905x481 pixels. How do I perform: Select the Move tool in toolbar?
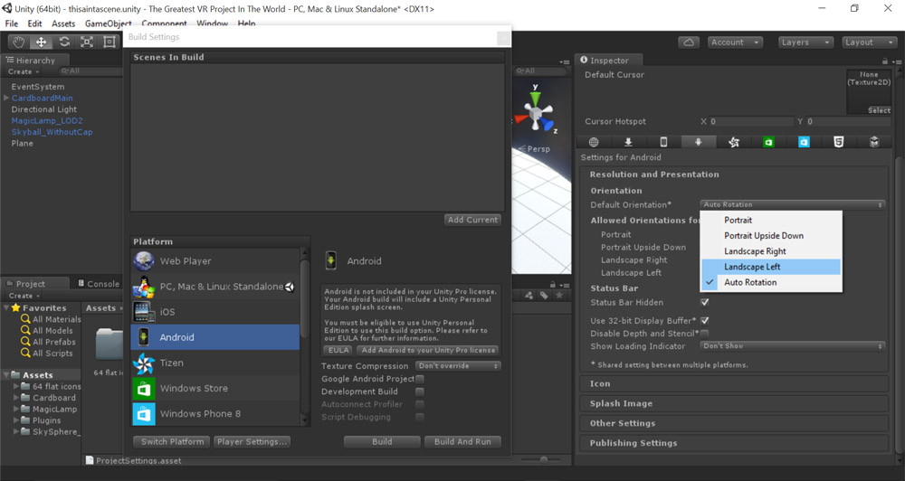click(42, 42)
